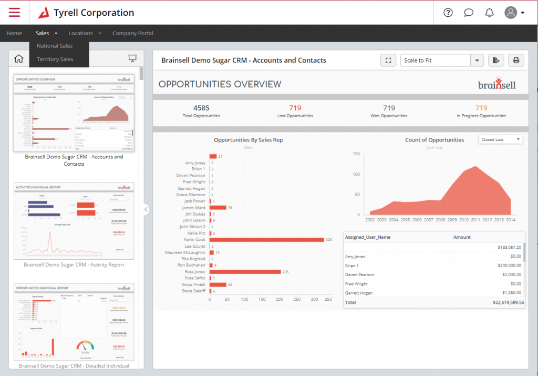538x376 pixels.
Task: Click the Kevin Cook bar in chart
Action: pyautogui.click(x=266, y=240)
